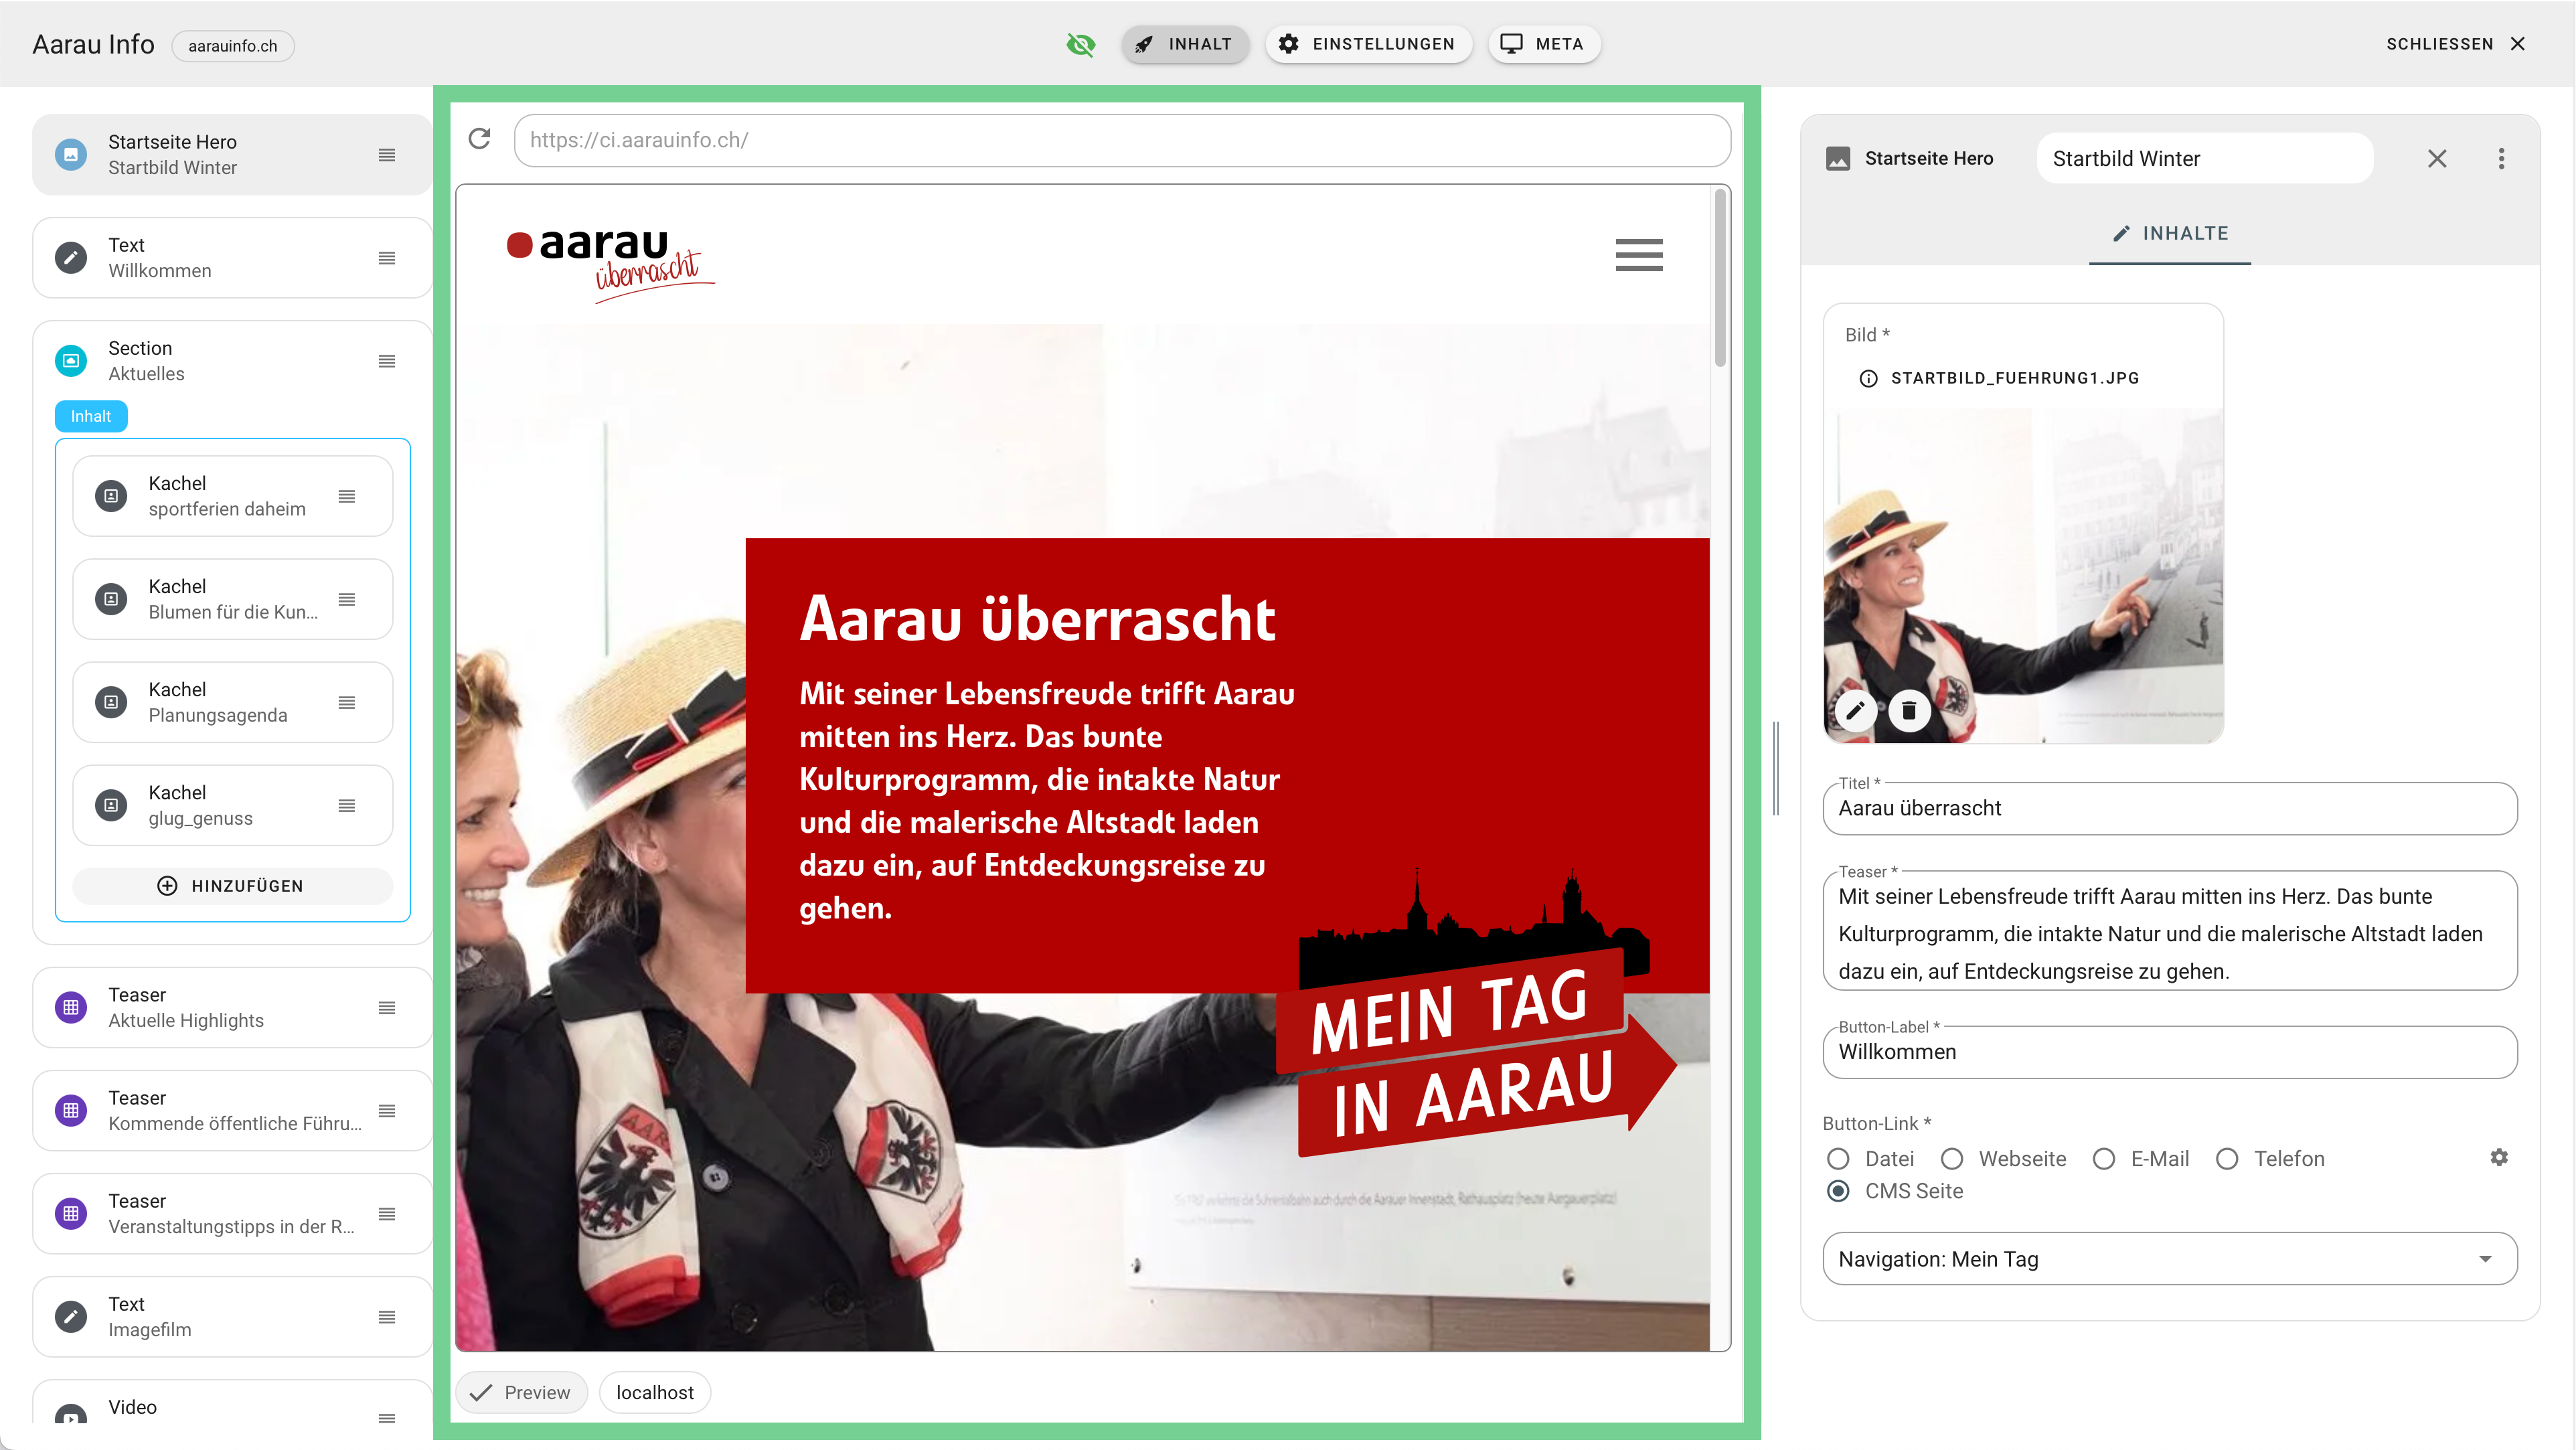The height and width of the screenshot is (1450, 2576).
Task: Click the Button-Label input field
Action: point(2169,1052)
